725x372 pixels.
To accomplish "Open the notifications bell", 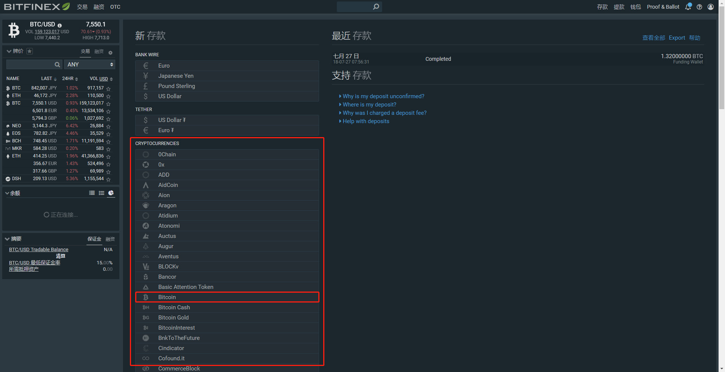I will pyautogui.click(x=688, y=7).
